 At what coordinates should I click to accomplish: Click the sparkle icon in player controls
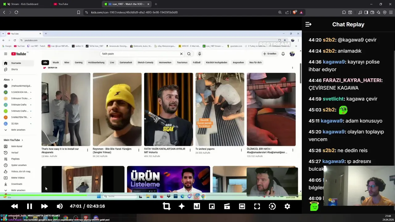[x=181, y=206]
